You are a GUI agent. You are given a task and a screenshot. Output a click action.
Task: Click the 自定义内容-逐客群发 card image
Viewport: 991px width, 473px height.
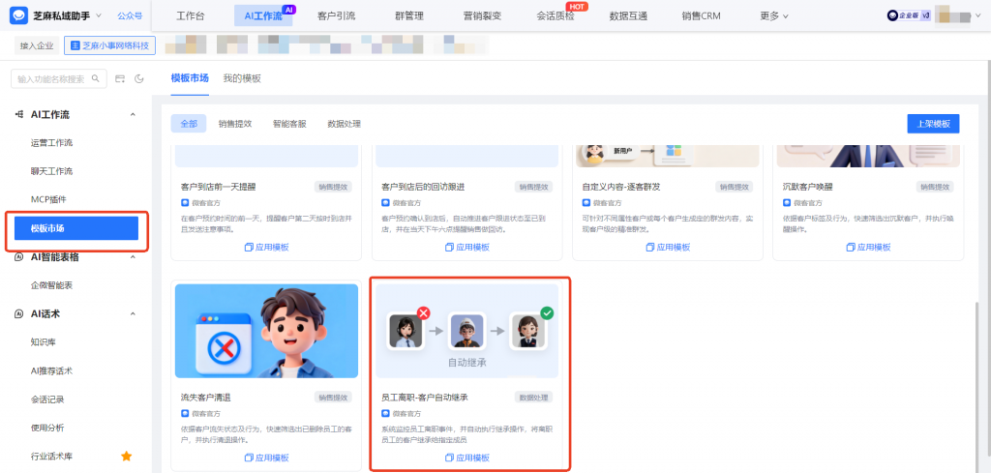[668, 156]
